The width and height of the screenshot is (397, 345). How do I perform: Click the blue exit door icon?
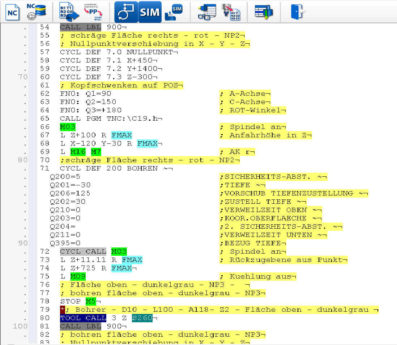pos(297,12)
